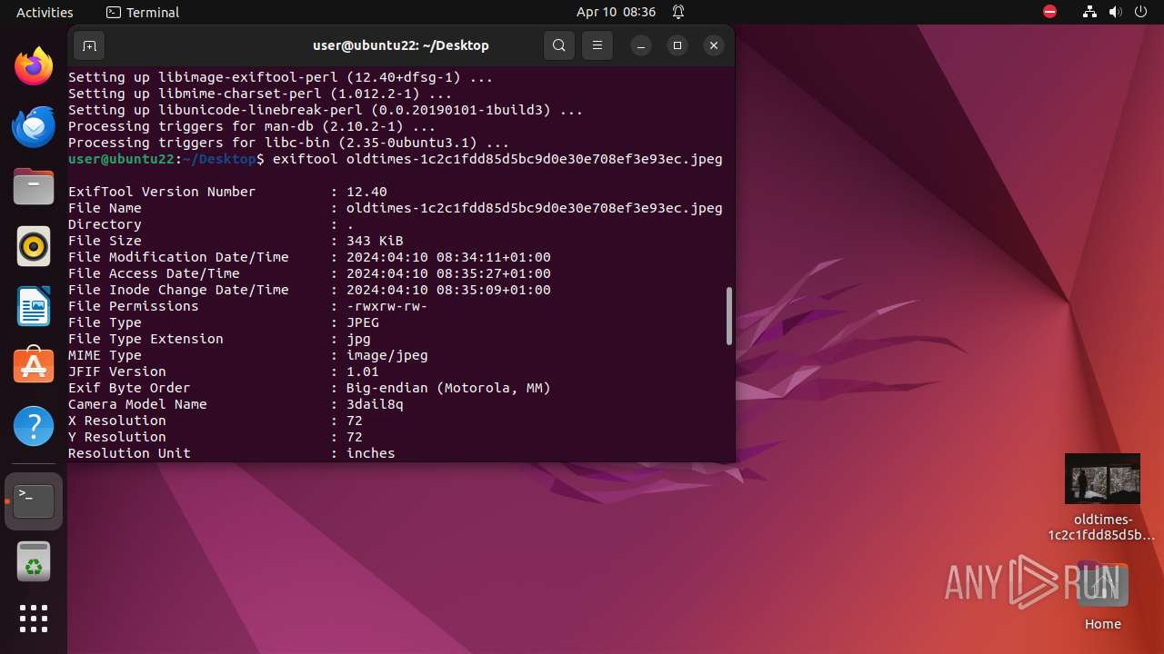Viewport: 1164px width, 654px height.
Task: Open the clock and calendar panel
Action: [x=616, y=12]
